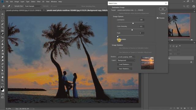This screenshot has width=196, height=110.
Task: Select the Eyedropper tool in the toolbar
Action: point(2,34)
